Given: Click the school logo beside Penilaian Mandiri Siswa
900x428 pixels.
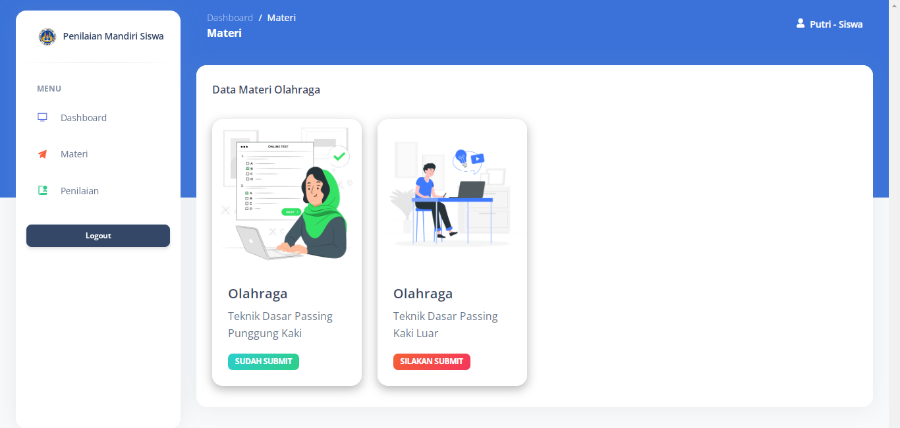Looking at the screenshot, I should pos(47,36).
